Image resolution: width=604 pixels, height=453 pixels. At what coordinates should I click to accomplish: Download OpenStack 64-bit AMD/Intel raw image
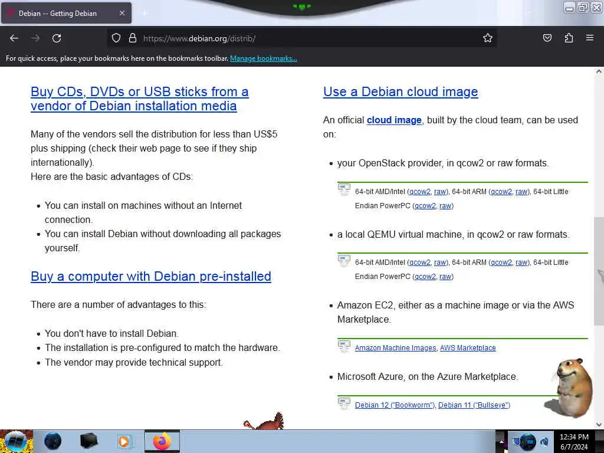[440, 192]
